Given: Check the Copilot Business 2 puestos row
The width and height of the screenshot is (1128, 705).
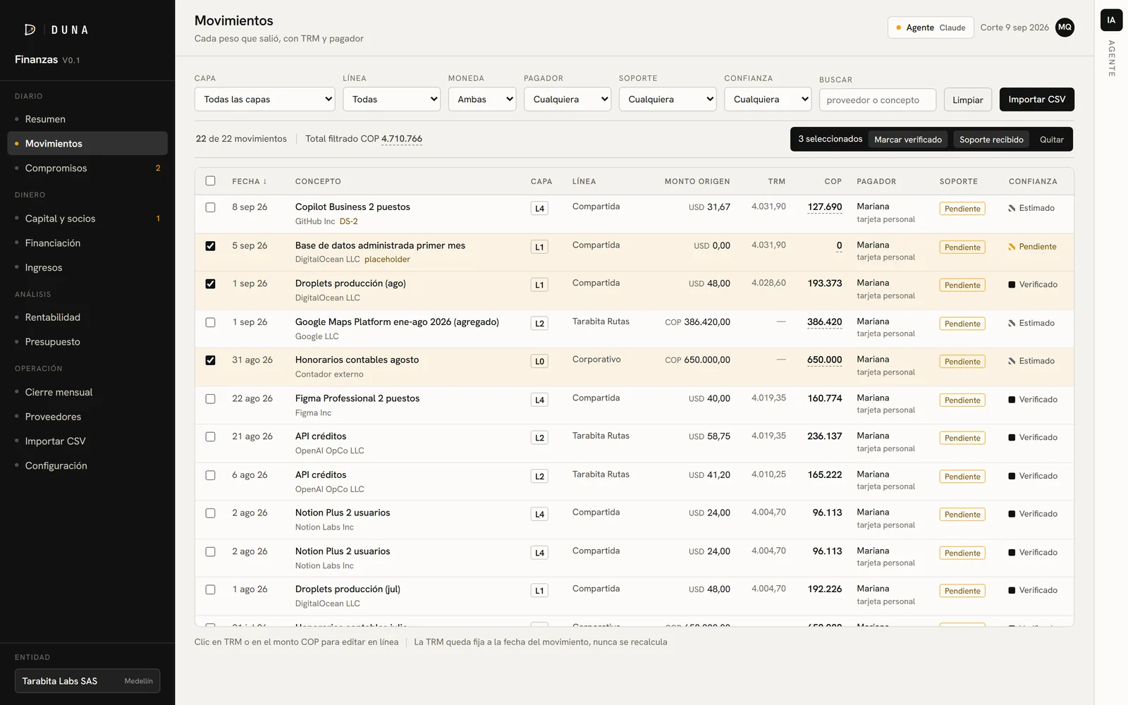Looking at the screenshot, I should click(x=210, y=207).
